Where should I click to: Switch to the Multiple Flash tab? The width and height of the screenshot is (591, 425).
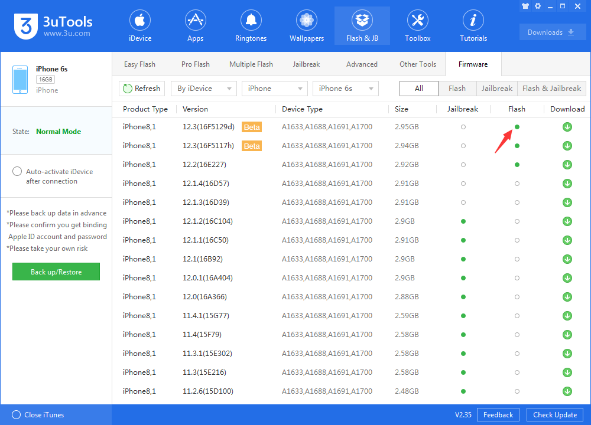251,64
